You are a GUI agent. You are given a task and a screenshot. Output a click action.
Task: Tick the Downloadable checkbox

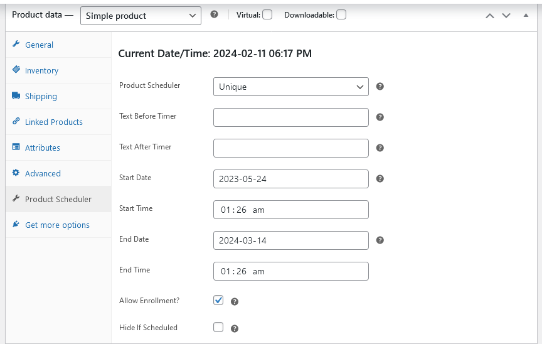click(x=341, y=15)
